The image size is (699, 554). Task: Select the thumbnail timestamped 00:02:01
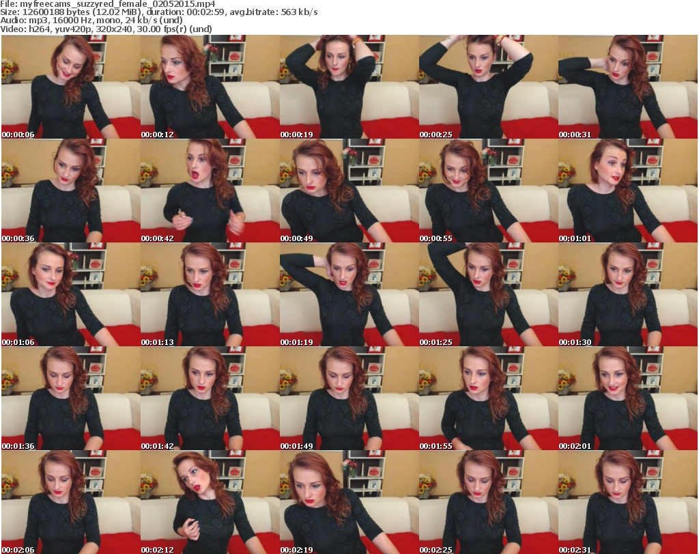click(628, 398)
